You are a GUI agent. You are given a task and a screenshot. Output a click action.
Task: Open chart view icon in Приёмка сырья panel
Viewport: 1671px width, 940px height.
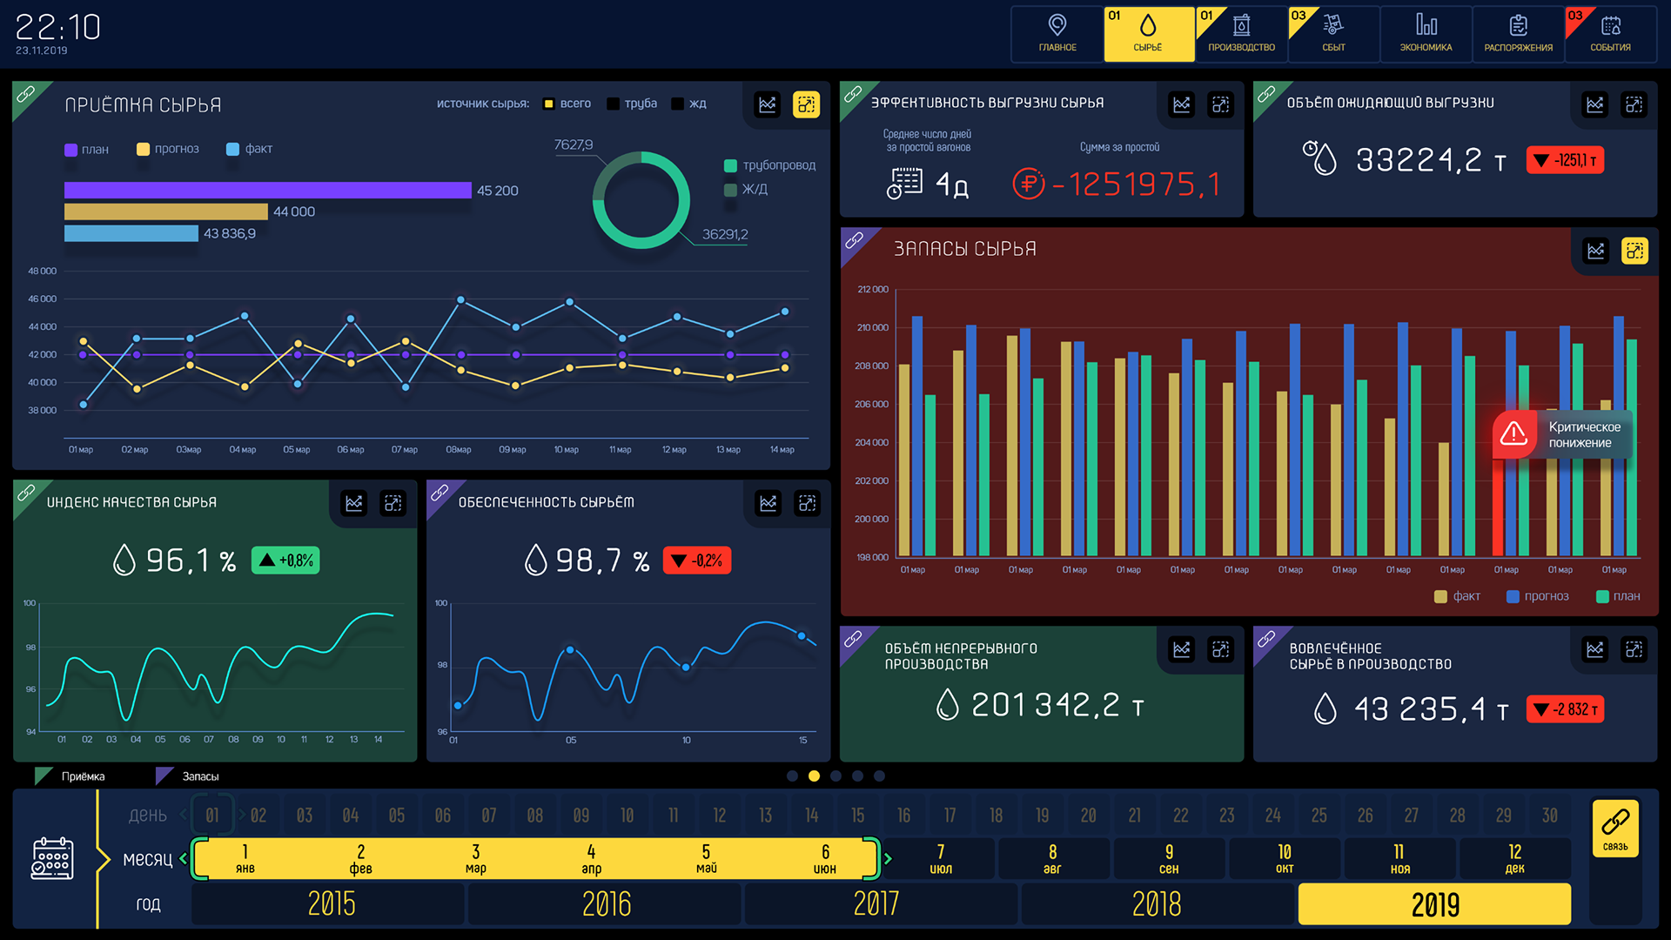pos(767,104)
